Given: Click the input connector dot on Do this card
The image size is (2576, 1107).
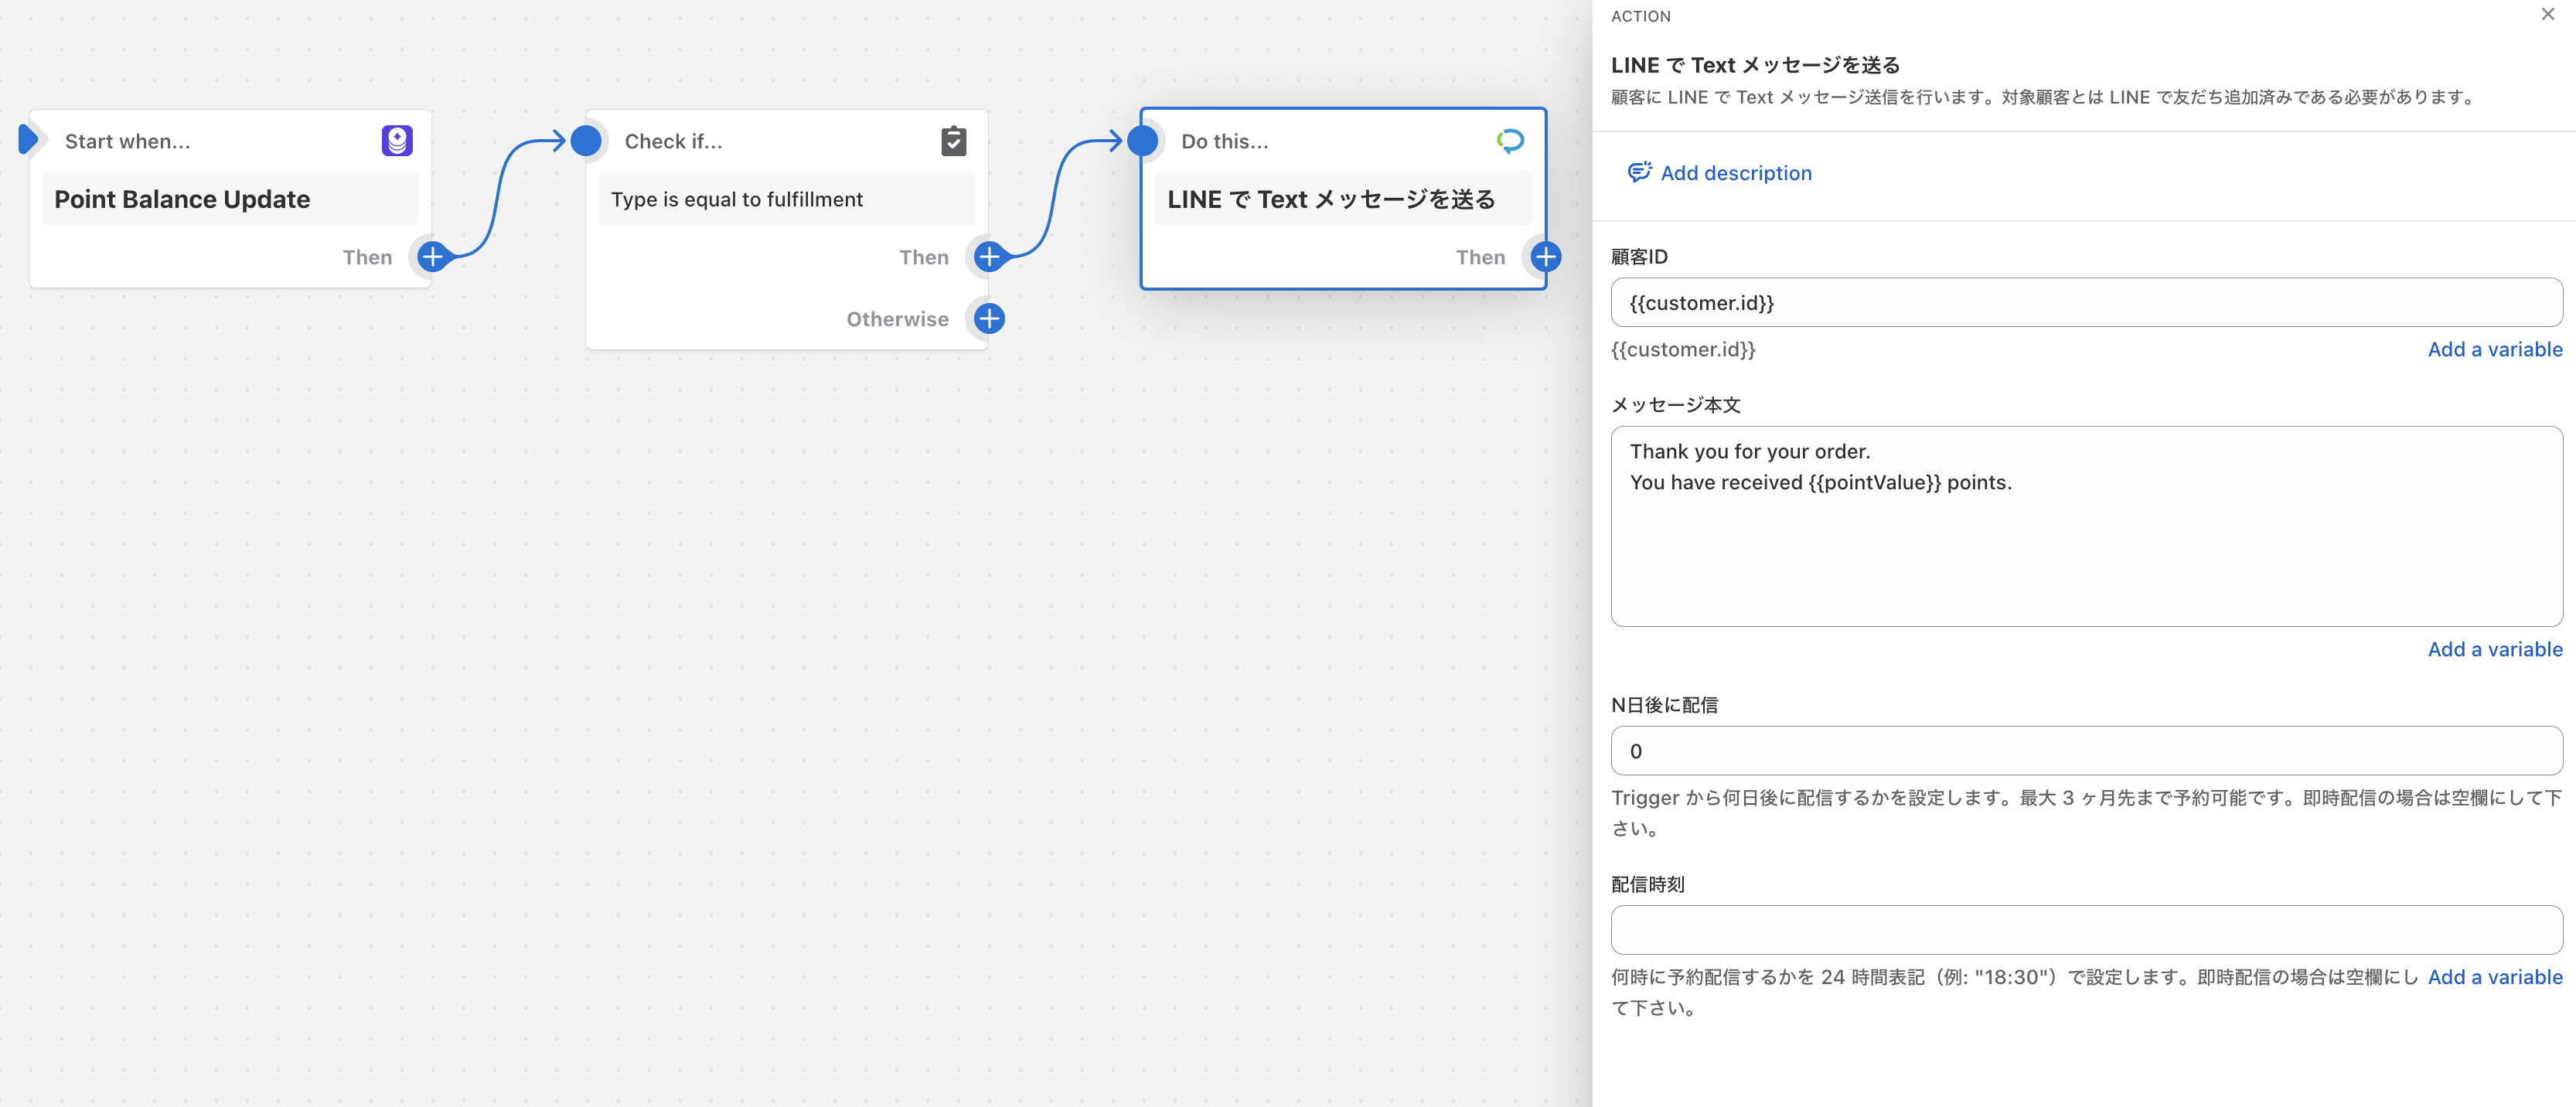Looking at the screenshot, I should pyautogui.click(x=1142, y=141).
